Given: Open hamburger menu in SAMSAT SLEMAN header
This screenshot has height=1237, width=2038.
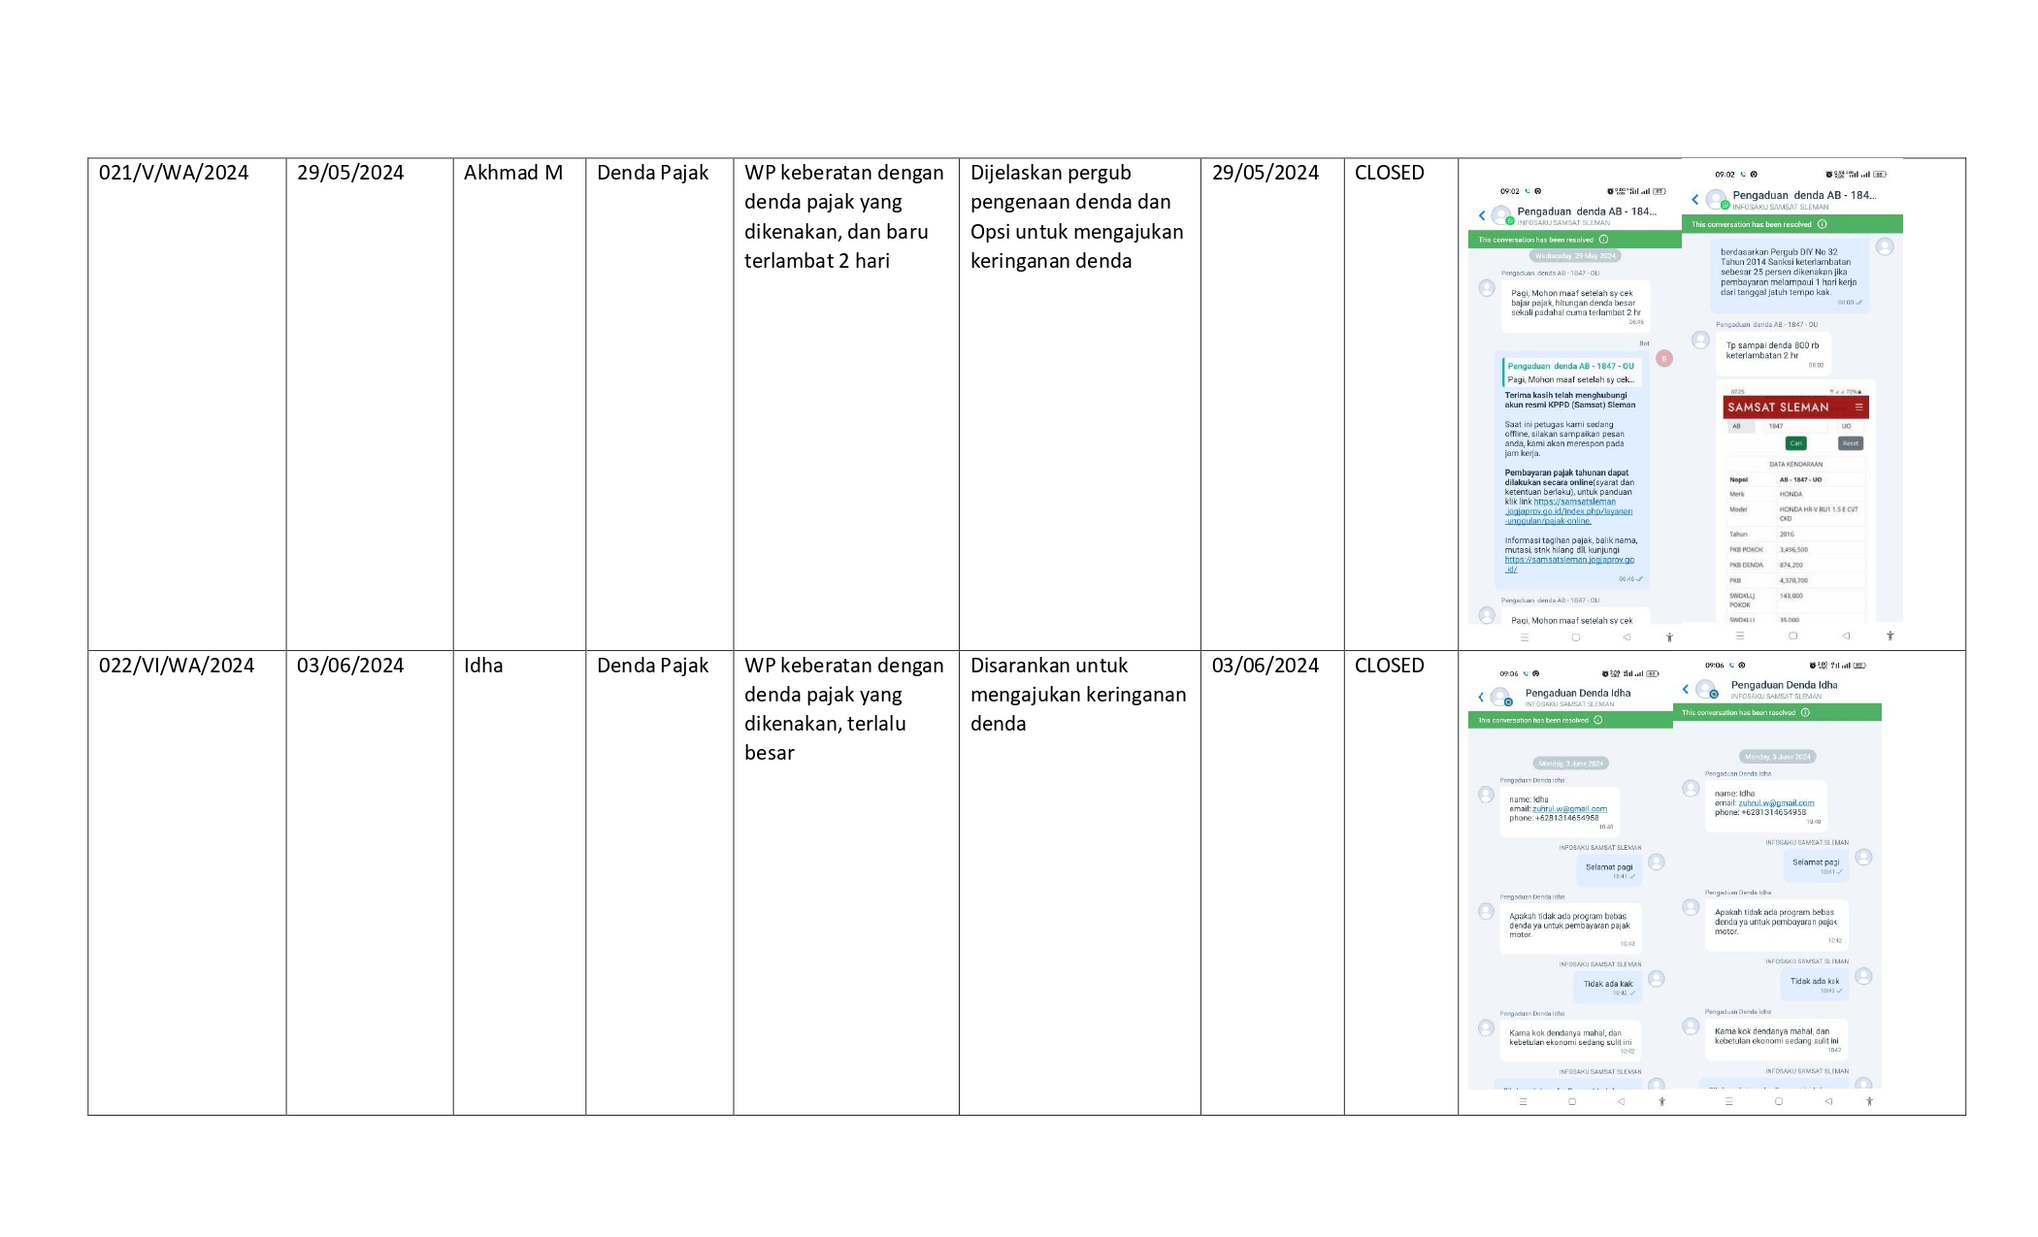Looking at the screenshot, I should coord(1858,407).
